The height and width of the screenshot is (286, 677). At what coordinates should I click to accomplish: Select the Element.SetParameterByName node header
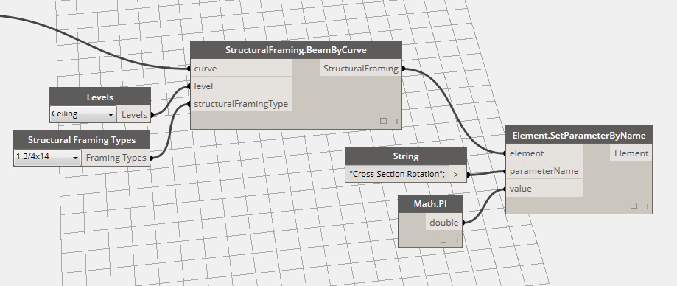[578, 136]
